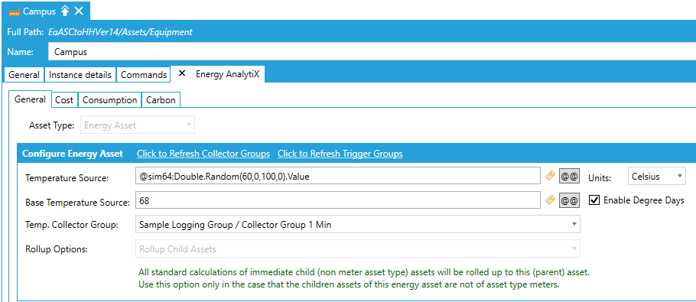Select the Instance details tab
The width and height of the screenshot is (696, 302).
[80, 74]
